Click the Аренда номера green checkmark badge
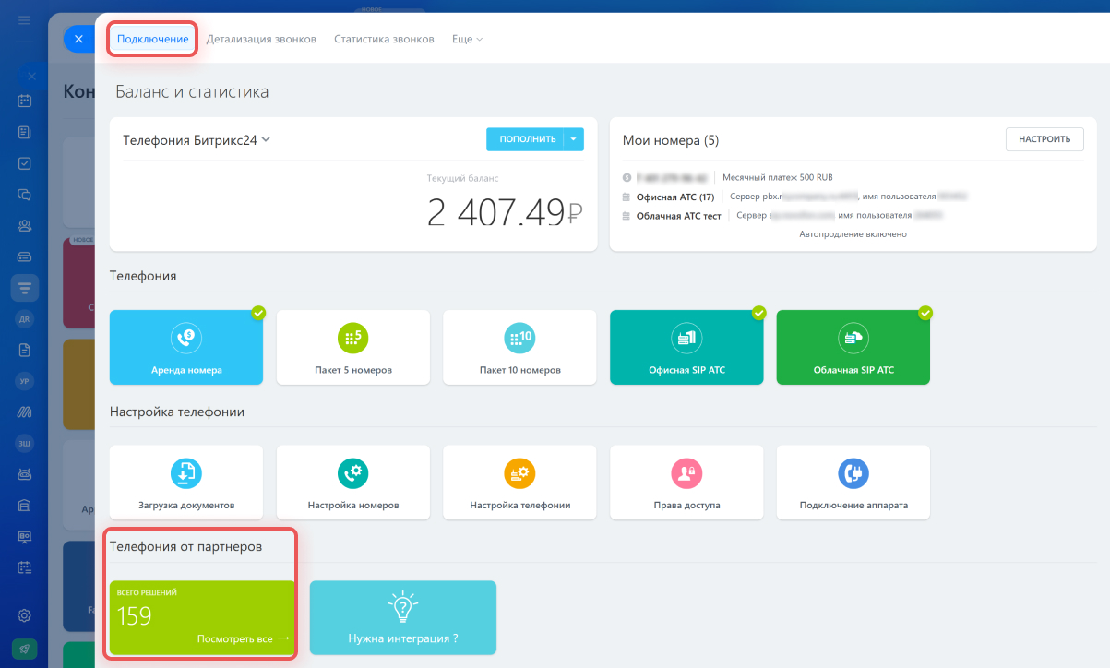1110x668 pixels. point(258,314)
